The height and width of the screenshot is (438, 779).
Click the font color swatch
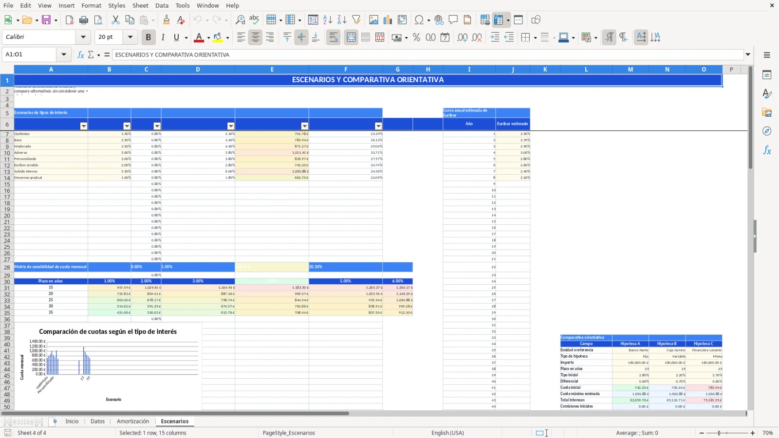coord(199,37)
